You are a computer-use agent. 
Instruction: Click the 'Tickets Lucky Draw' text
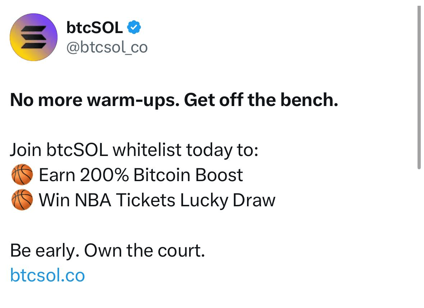click(196, 200)
